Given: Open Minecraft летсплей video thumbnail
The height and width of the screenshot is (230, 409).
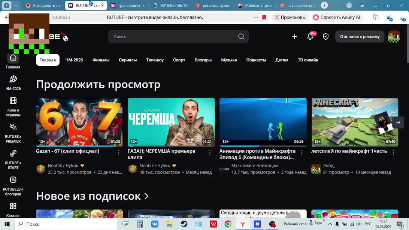Looking at the screenshot, I should (355, 122).
